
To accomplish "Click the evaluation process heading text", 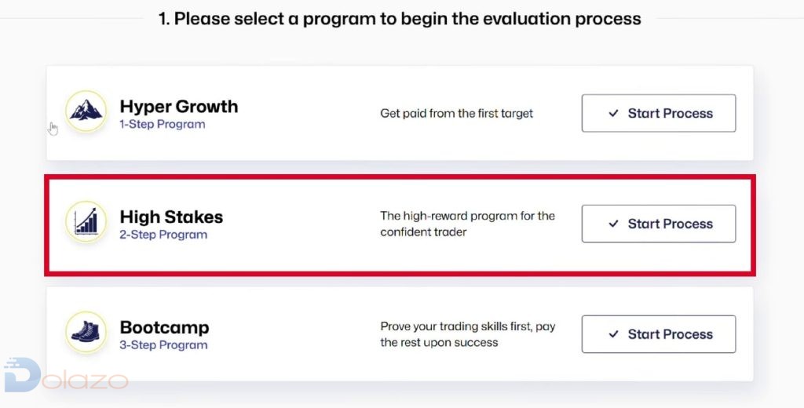I will click(x=400, y=19).
